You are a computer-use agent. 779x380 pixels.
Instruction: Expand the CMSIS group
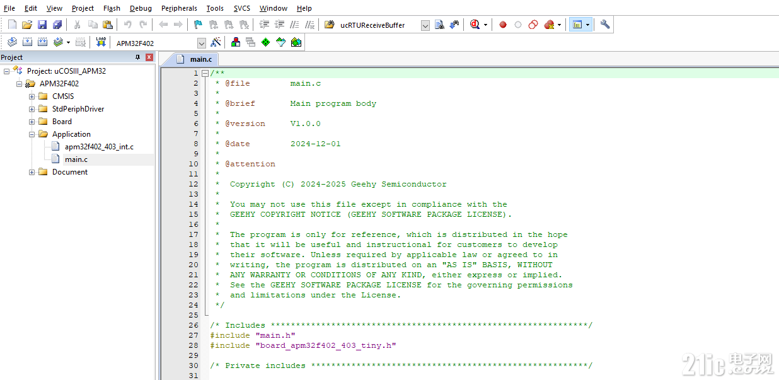(32, 96)
